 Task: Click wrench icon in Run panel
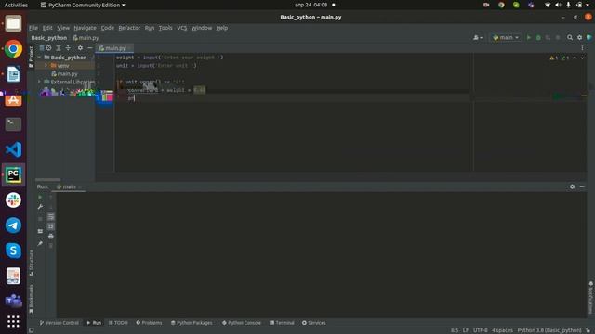coord(40,207)
